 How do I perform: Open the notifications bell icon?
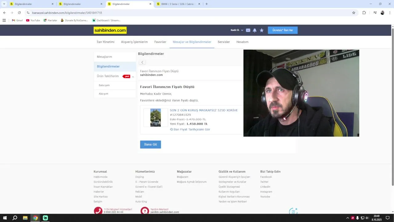tap(255, 30)
